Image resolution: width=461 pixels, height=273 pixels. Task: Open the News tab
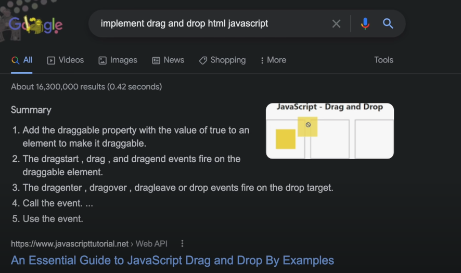pyautogui.click(x=168, y=60)
